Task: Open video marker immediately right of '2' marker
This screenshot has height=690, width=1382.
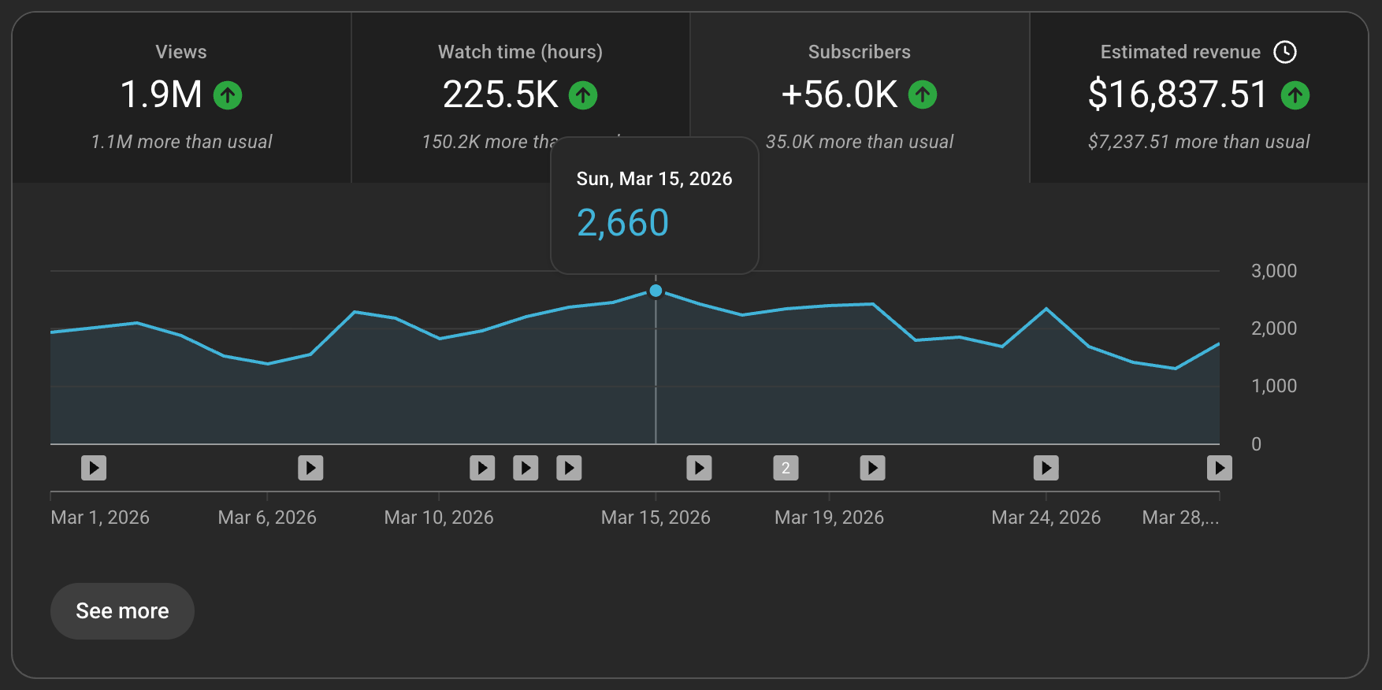Action: [x=872, y=468]
